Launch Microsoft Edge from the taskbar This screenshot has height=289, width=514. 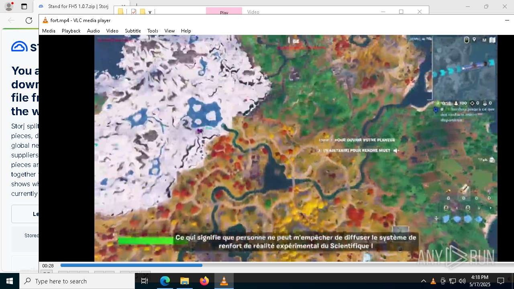(x=165, y=281)
